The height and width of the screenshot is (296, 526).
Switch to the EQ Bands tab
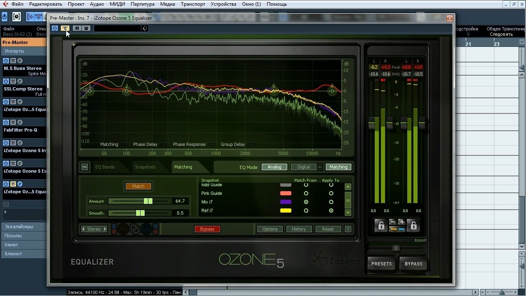click(105, 167)
